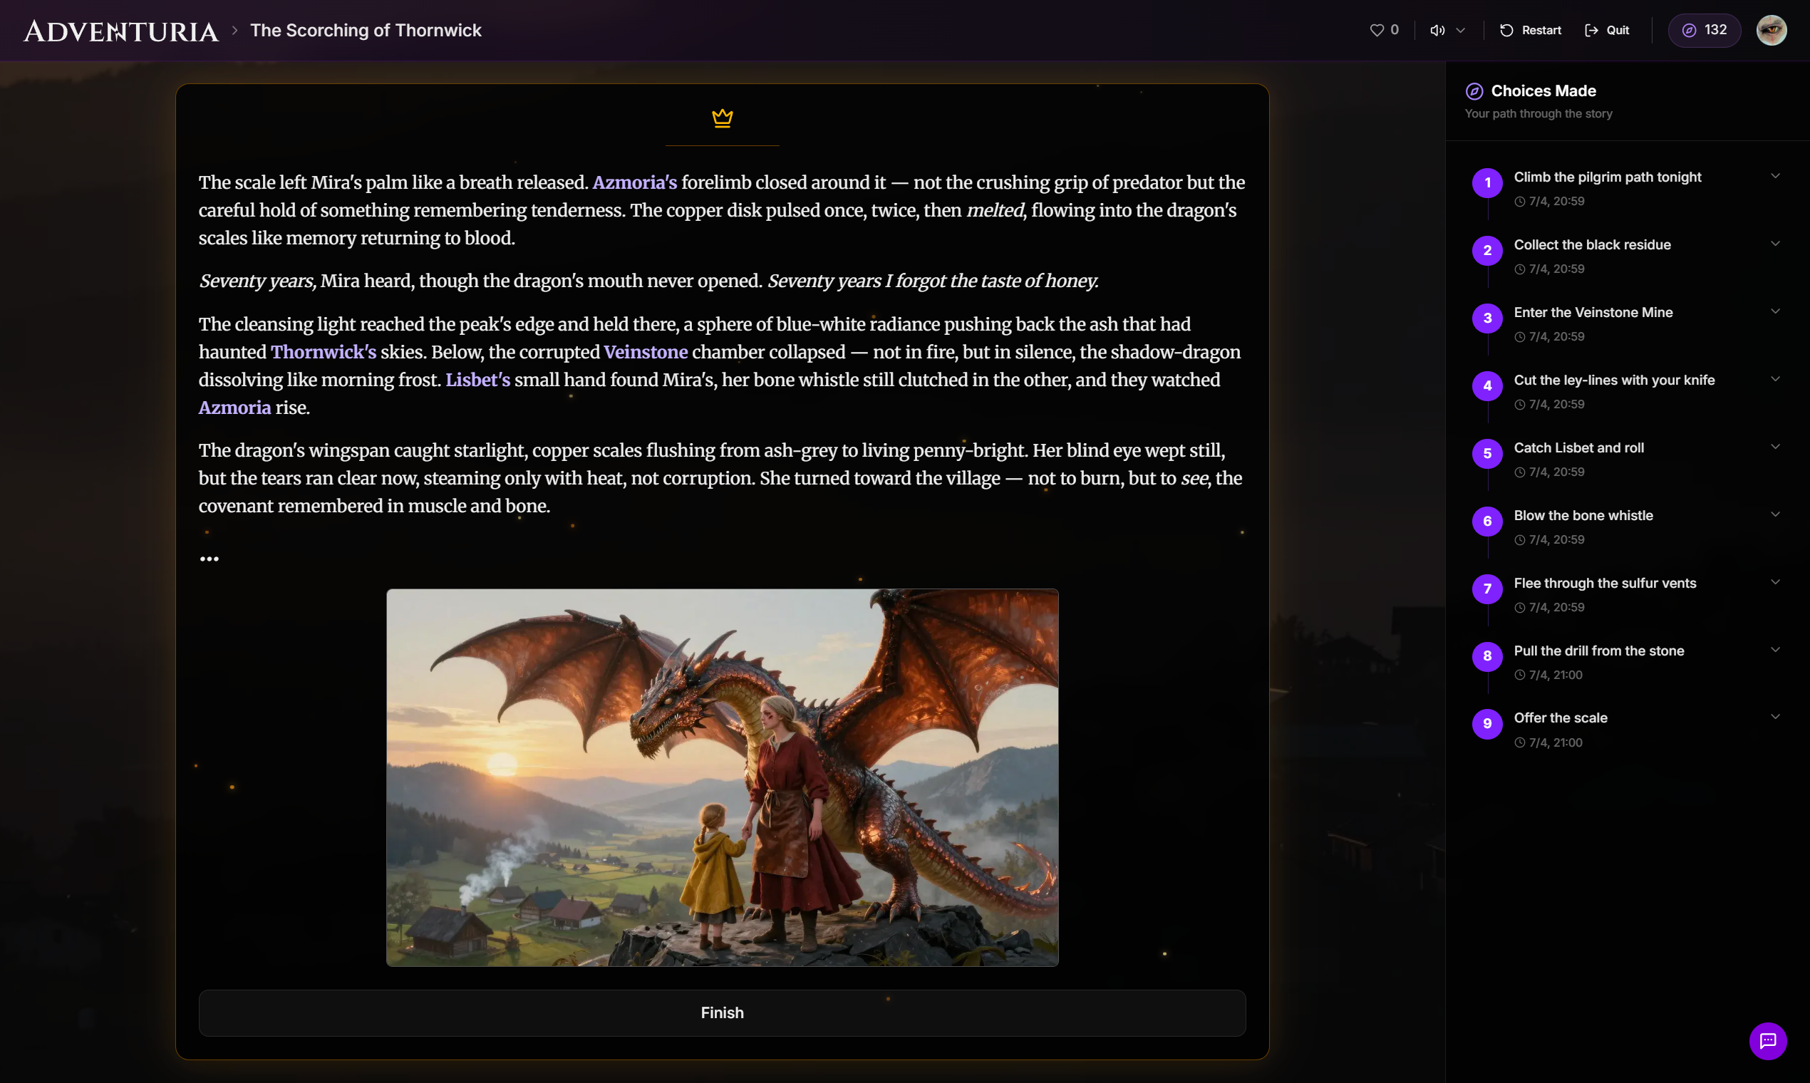Image resolution: width=1810 pixels, height=1083 pixels.
Task: Click the highlighted Veinstone link in text
Action: pos(645,352)
